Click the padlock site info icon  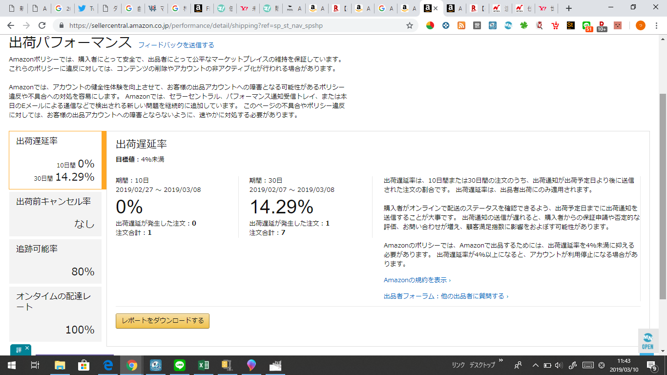pos(62,25)
